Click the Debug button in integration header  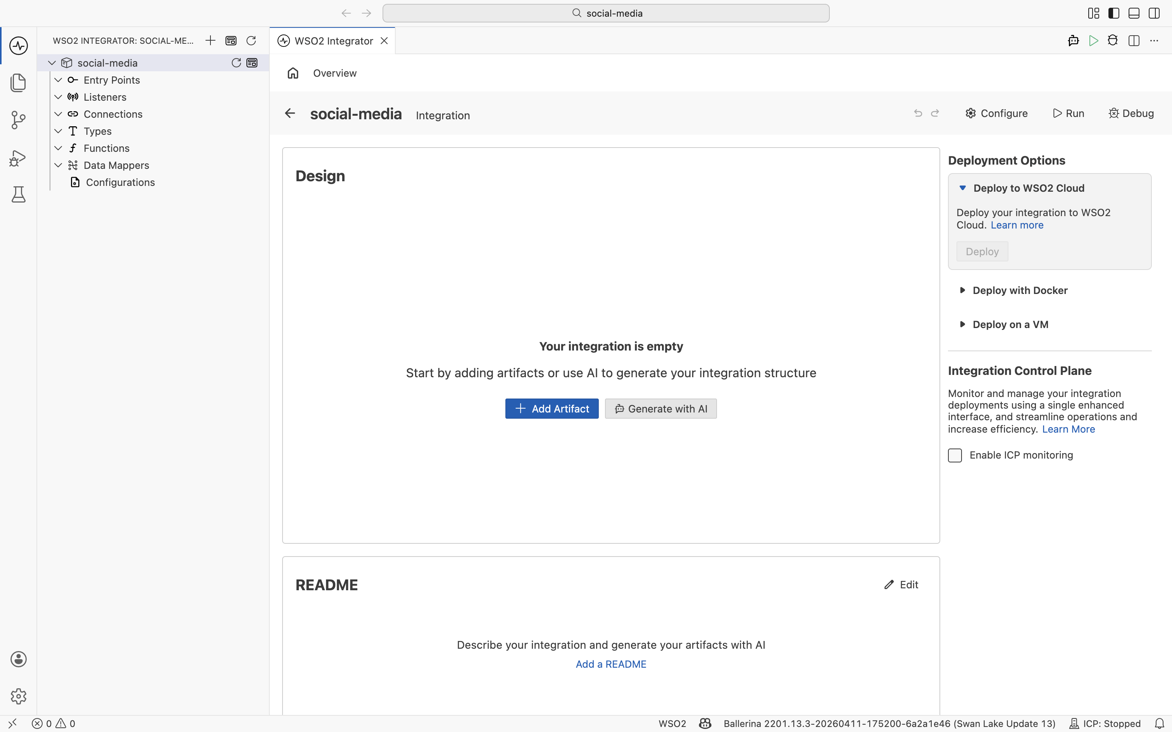point(1131,113)
